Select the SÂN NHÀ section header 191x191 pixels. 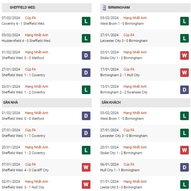(47, 103)
